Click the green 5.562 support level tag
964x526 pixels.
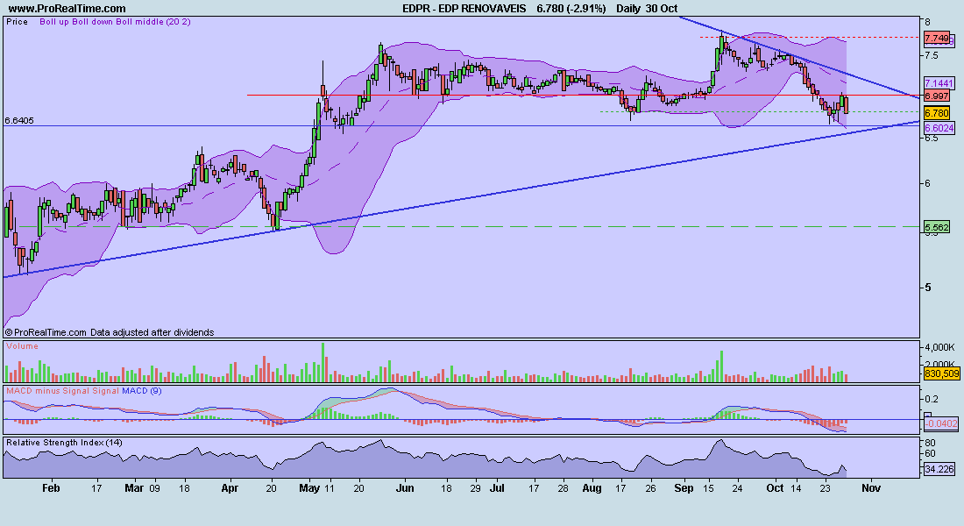(x=937, y=228)
